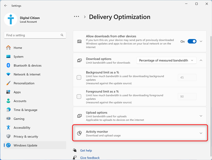Click the Allow downloads device icon
Screen dimensions: 212x160
pyautogui.click(x=79, y=41)
